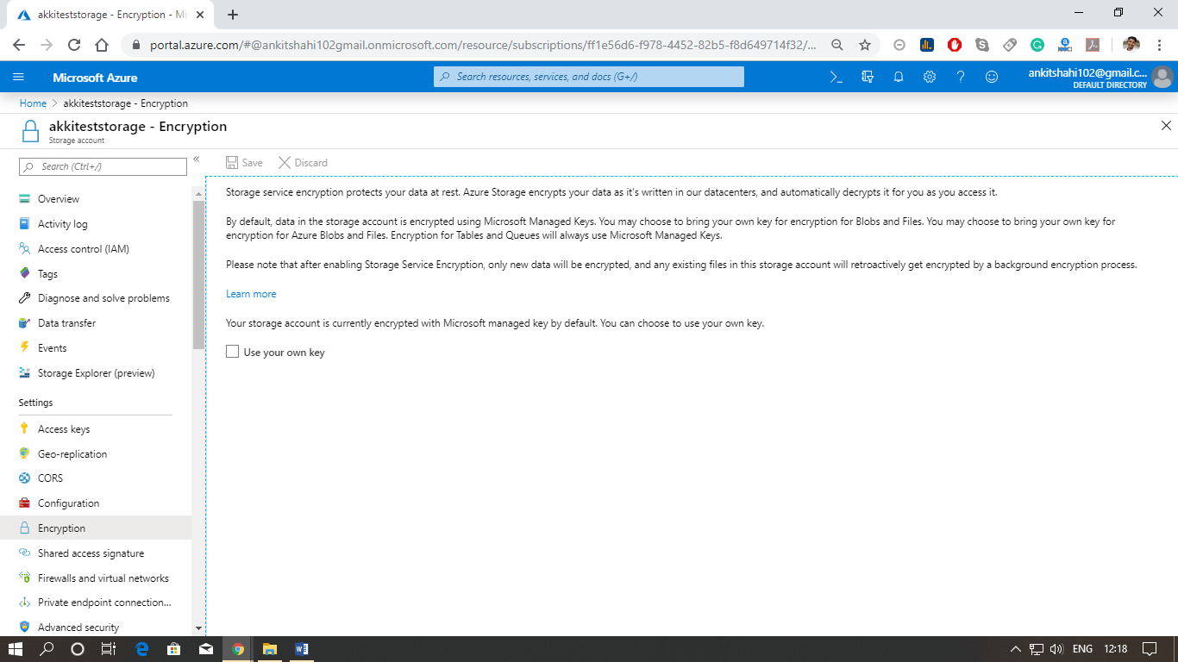Open the Directory and subscription filter icon
This screenshot has width=1178, height=662.
[868, 77]
